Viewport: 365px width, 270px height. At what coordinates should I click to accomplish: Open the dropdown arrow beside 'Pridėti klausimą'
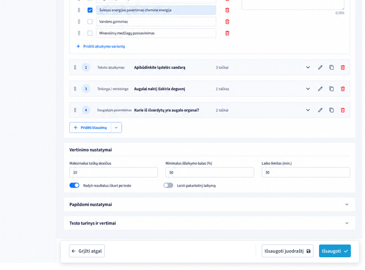coord(116,128)
